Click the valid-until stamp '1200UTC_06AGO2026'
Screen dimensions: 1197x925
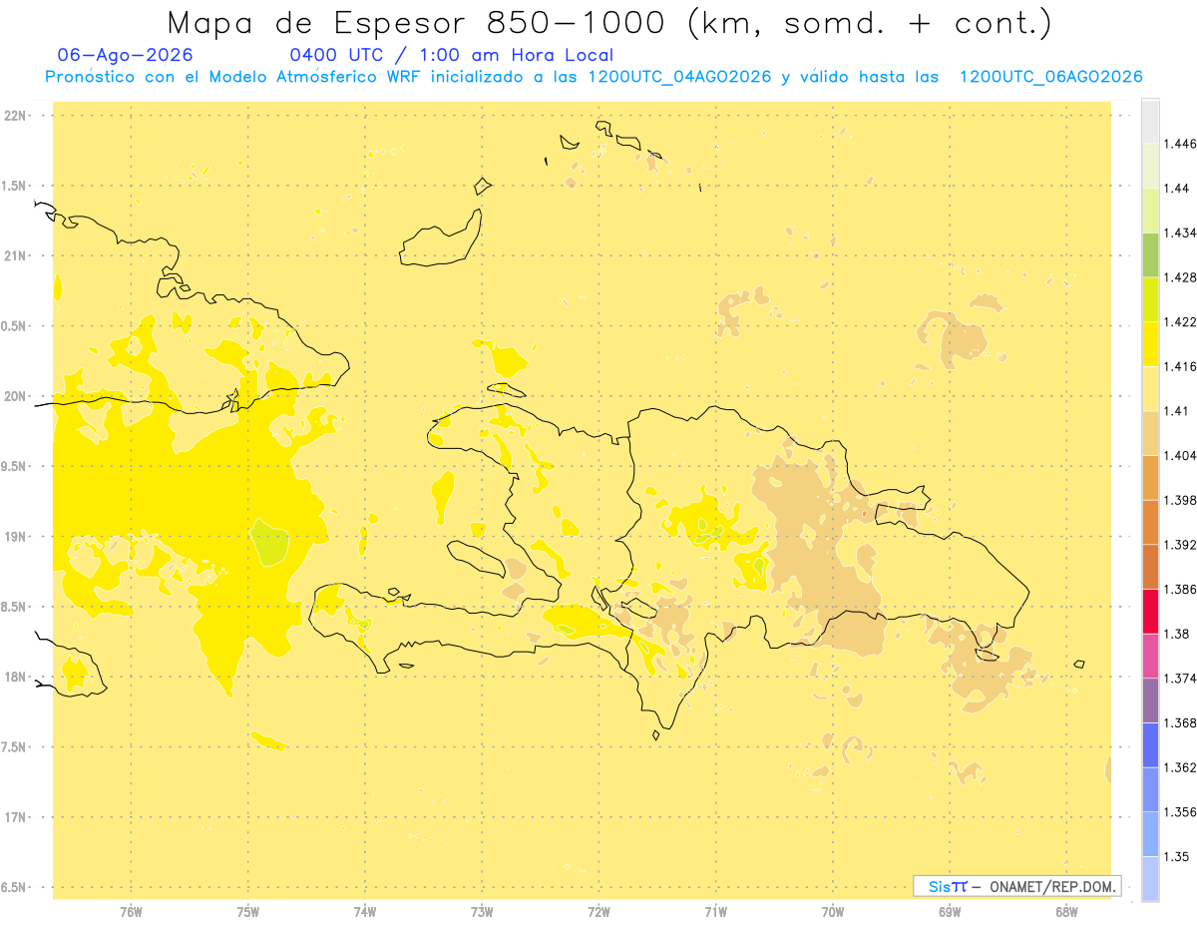1050,77
